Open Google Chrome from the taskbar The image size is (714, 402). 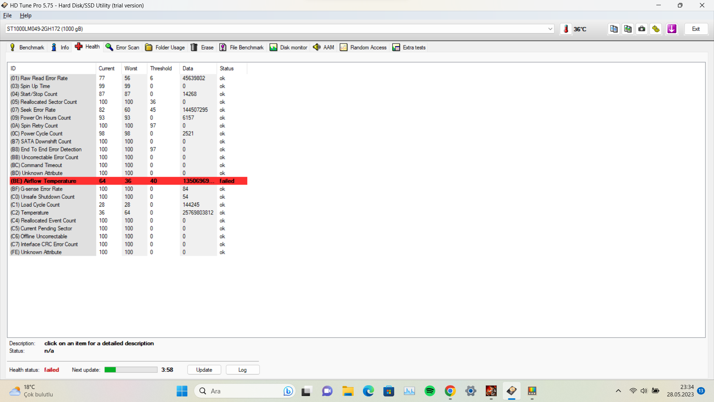pos(450,391)
